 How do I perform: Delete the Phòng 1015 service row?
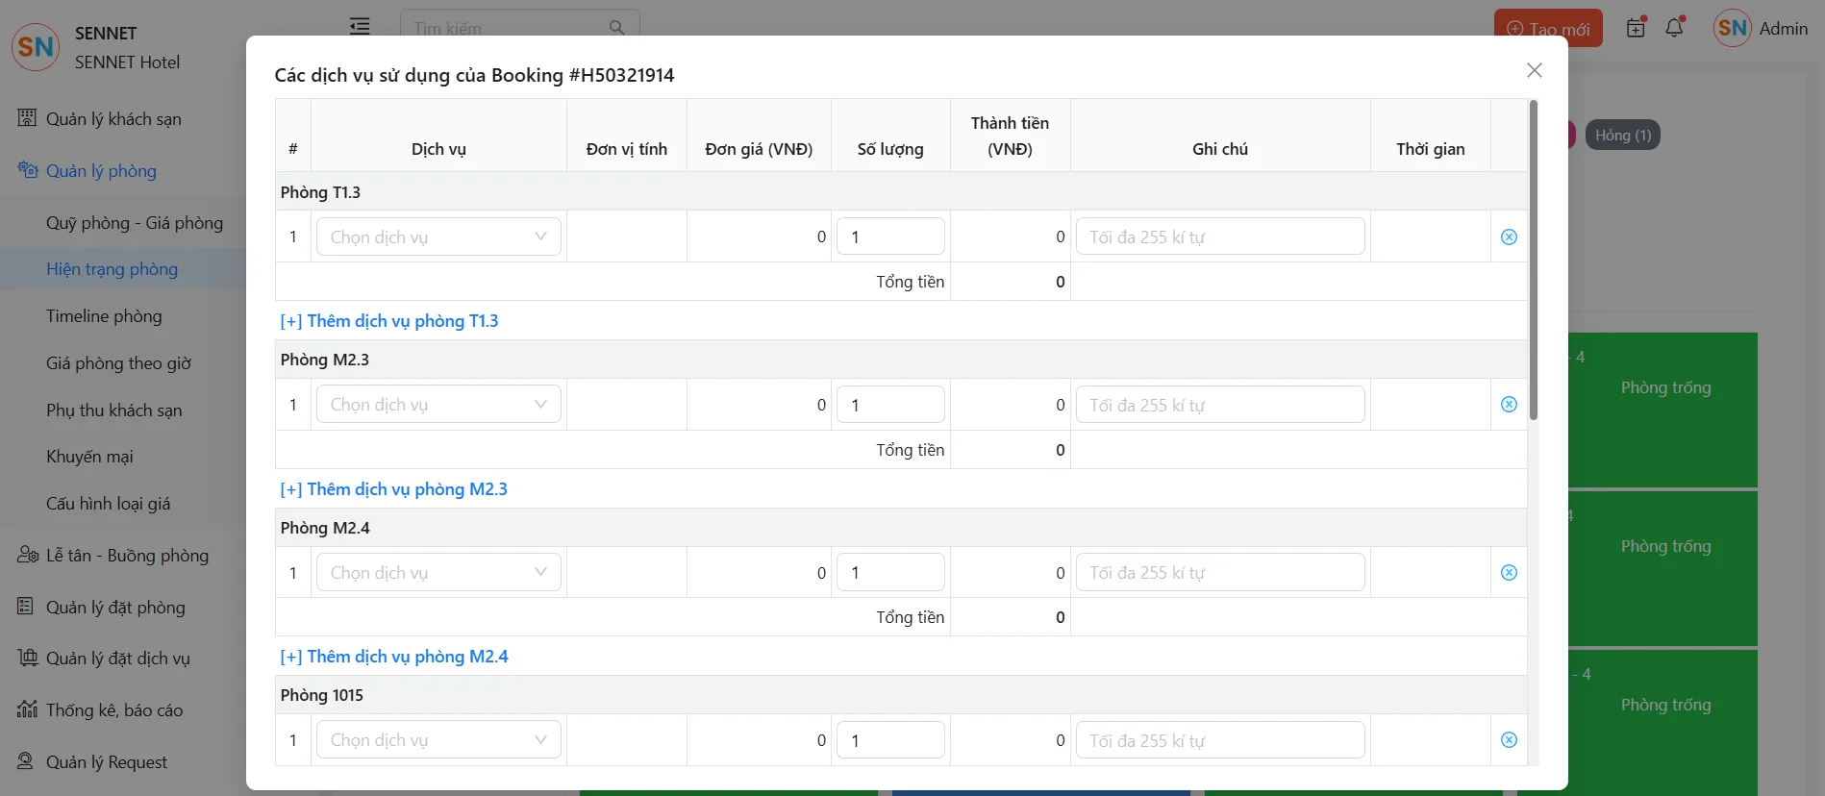point(1509,740)
